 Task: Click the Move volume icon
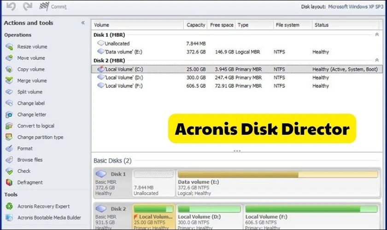point(9,58)
